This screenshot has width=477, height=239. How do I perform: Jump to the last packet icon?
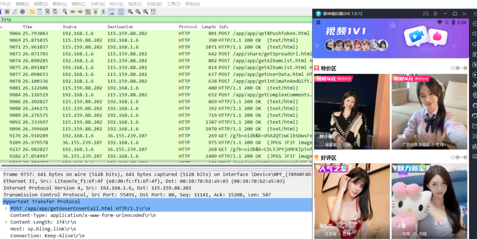(x=103, y=12)
